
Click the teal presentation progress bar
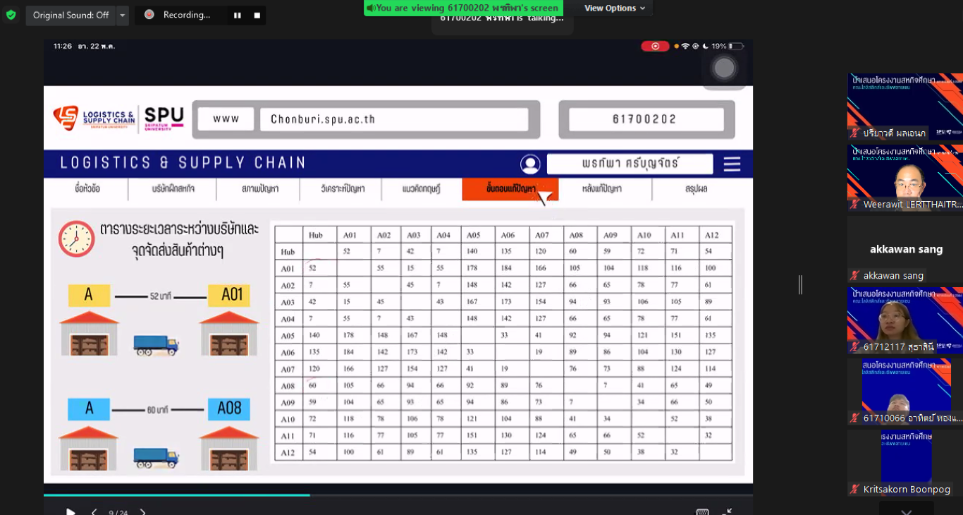click(176, 495)
